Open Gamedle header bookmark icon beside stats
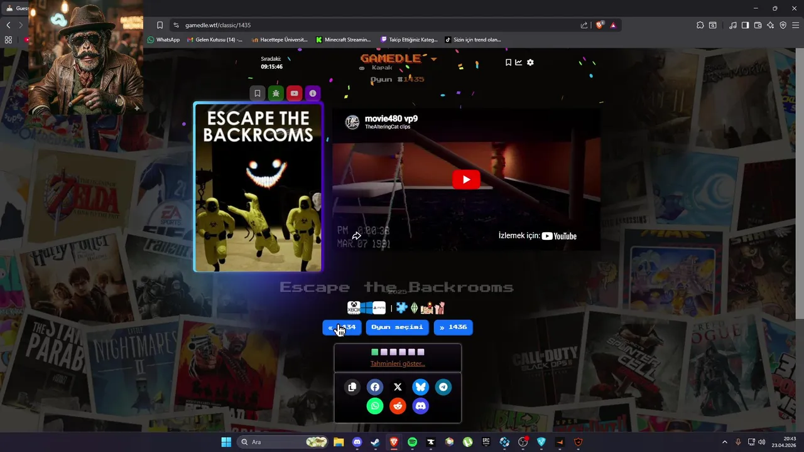Screen dimensions: 804x452 point(508,62)
